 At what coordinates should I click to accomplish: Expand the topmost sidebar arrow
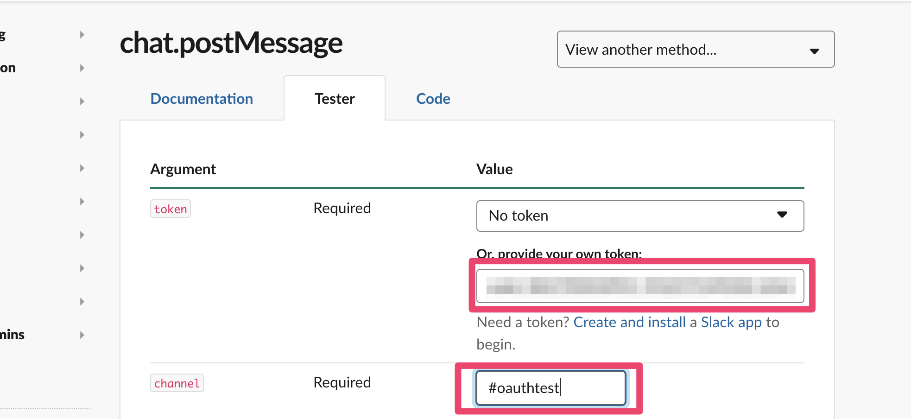point(82,35)
